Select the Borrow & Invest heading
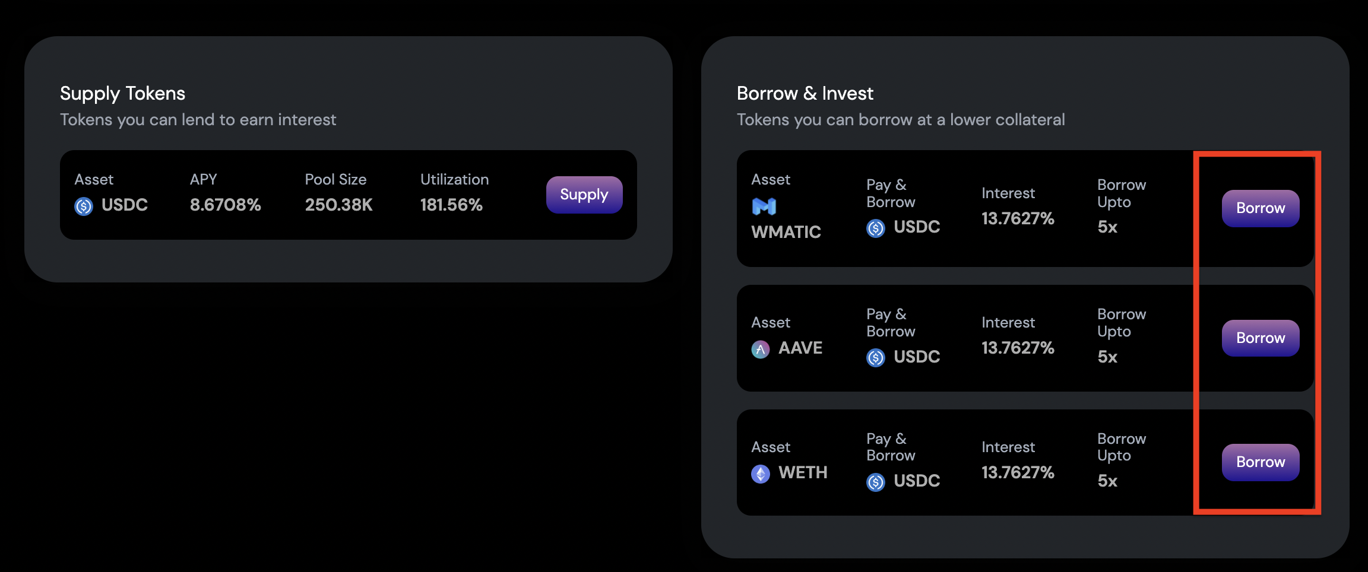Screen dimensions: 1368x572 click(805, 93)
